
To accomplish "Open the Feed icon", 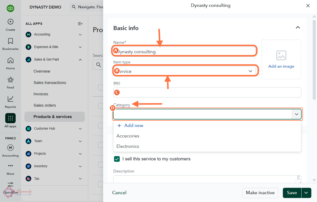I will click(x=10, y=80).
